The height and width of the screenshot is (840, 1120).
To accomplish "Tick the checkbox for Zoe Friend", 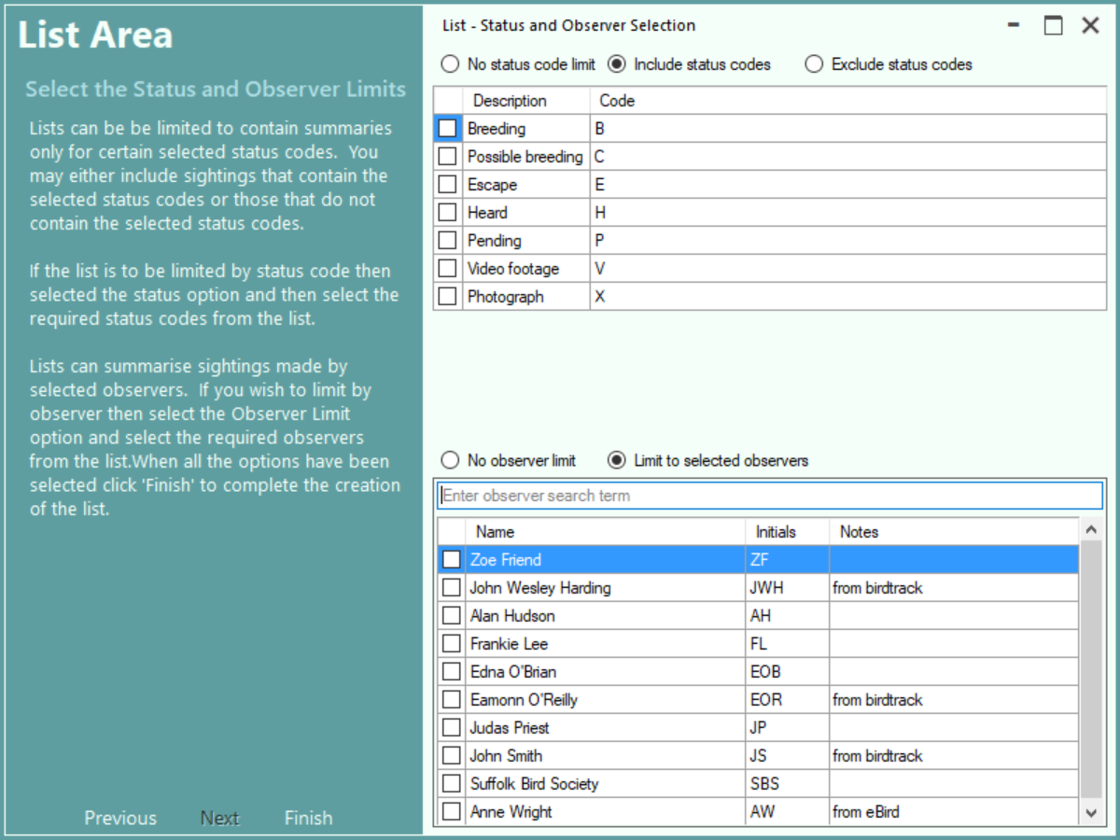I will coord(452,560).
